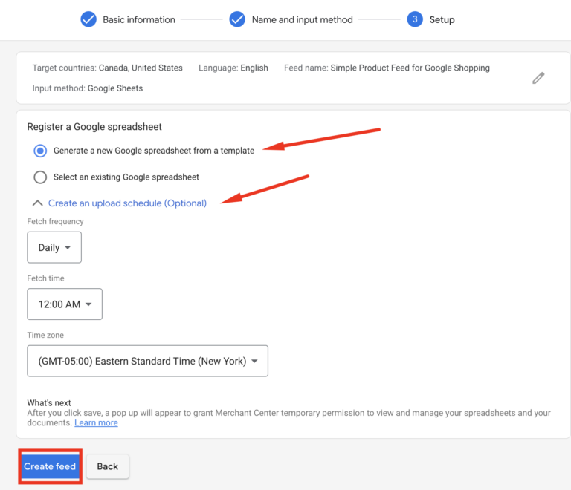Click the Basic information checkmark step icon
The image size is (571, 490).
click(88, 19)
